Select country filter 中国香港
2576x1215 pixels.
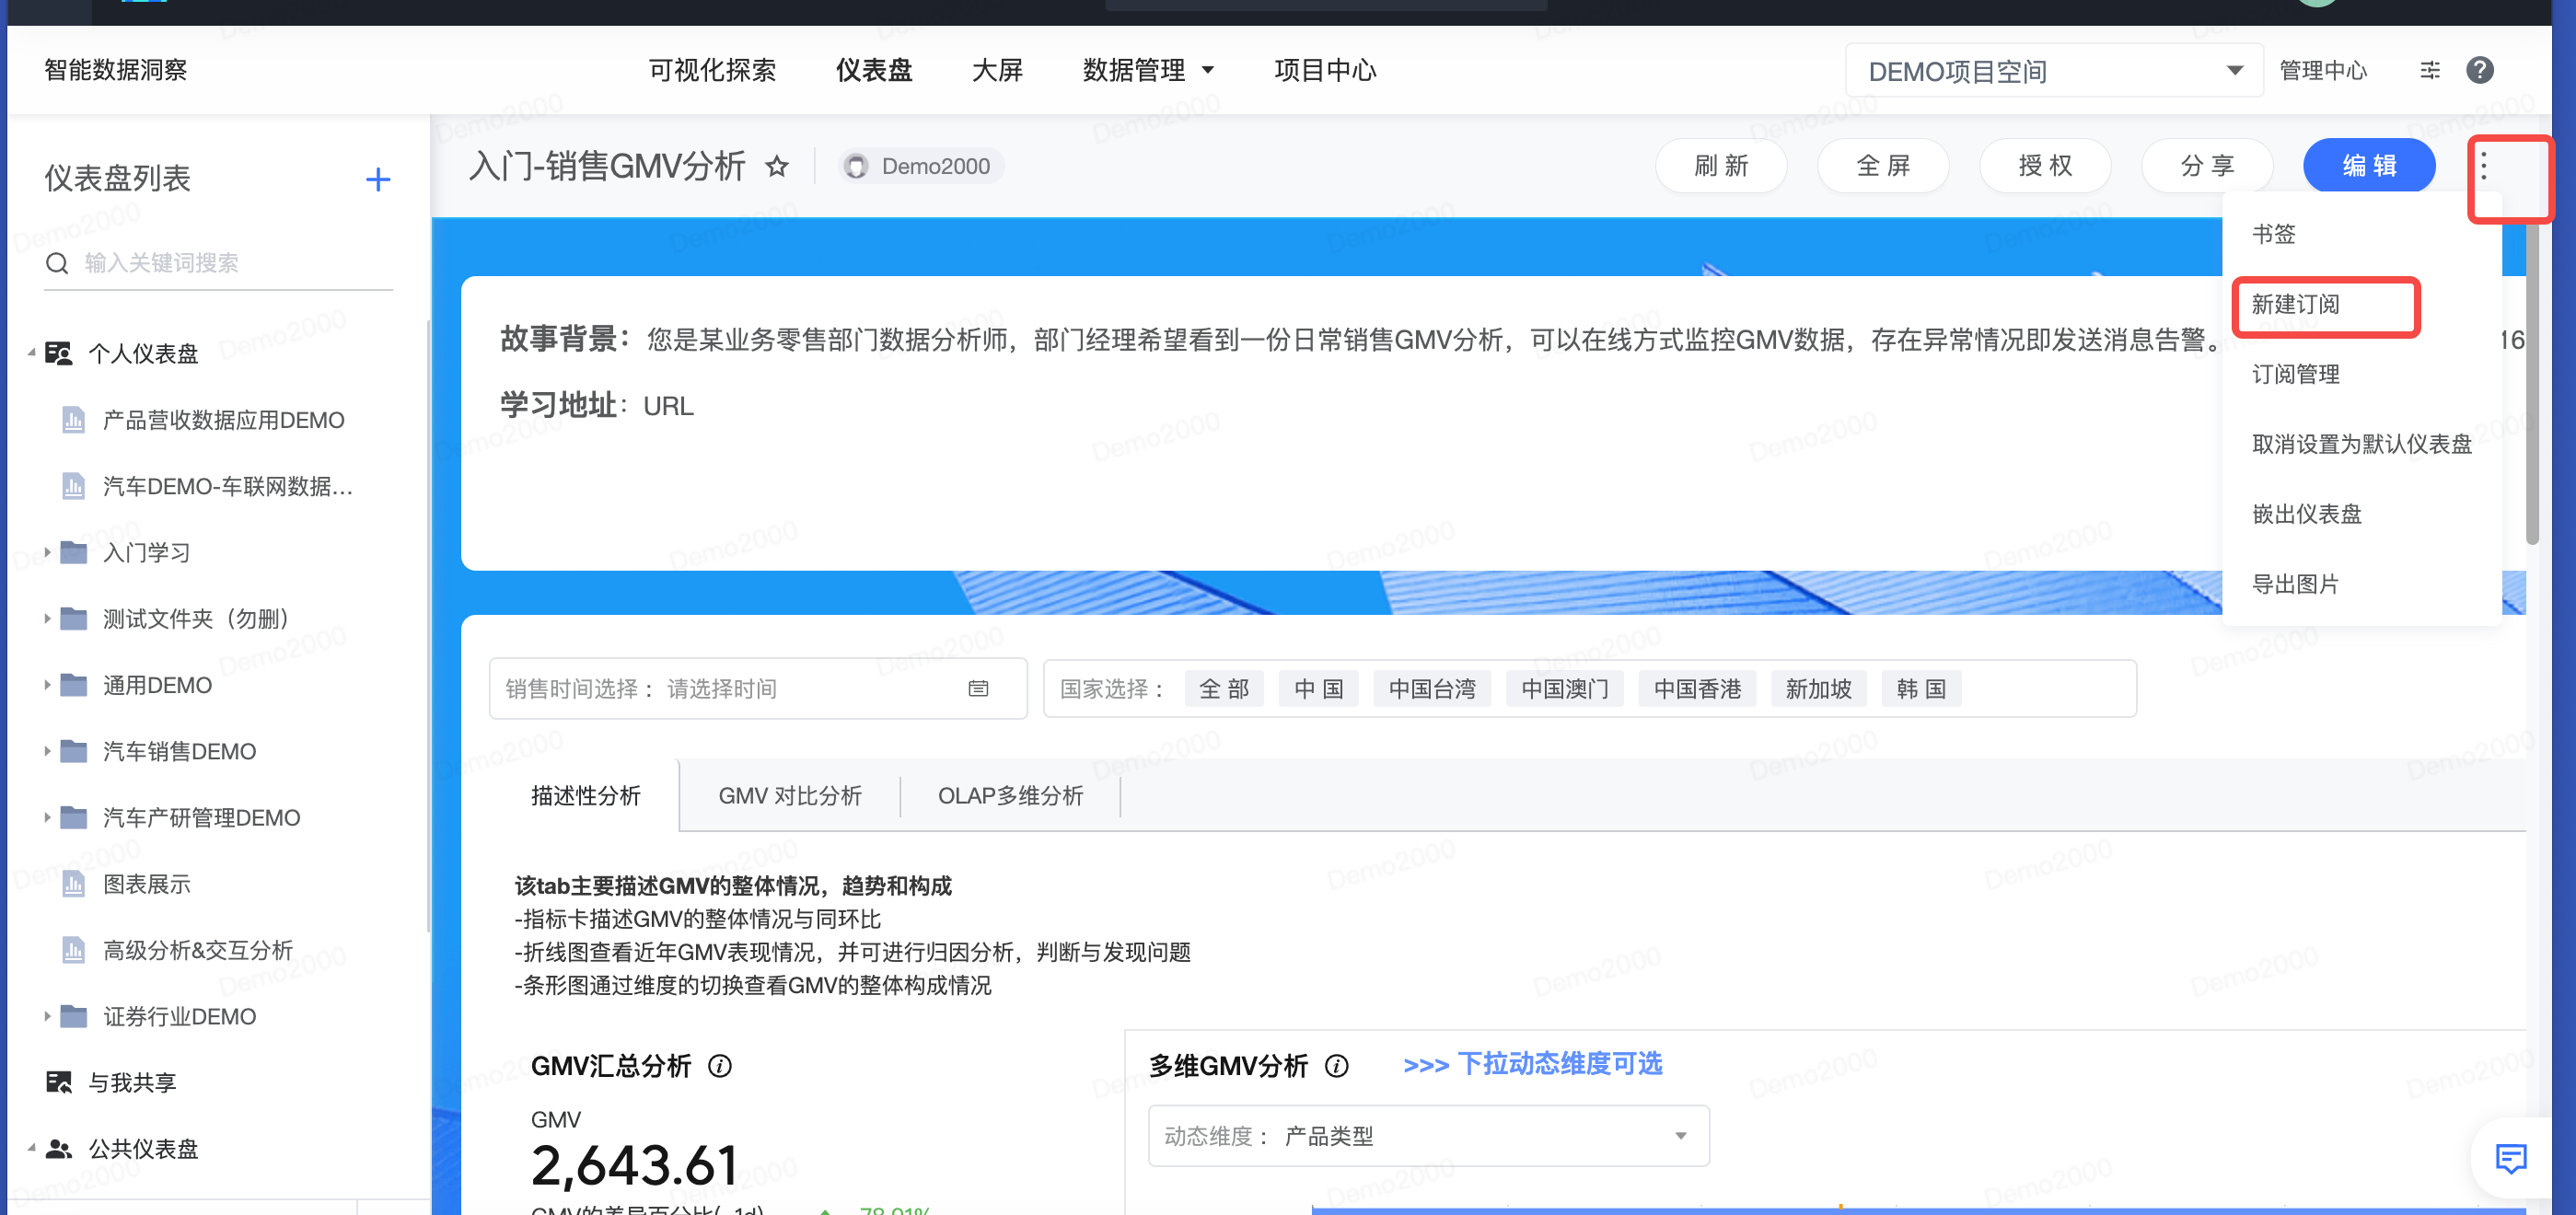coord(1697,688)
